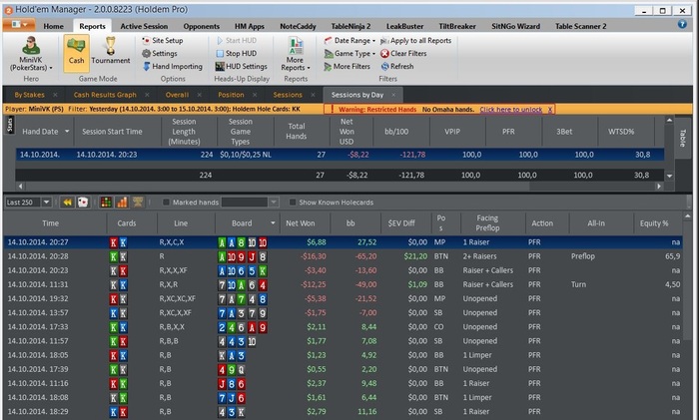Open HUD Settings
This screenshot has height=420, width=699.
pyautogui.click(x=242, y=67)
